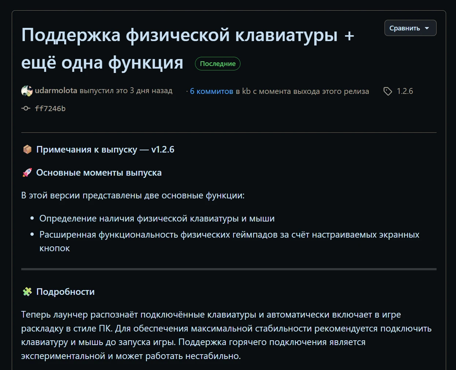Click the Последние release badge
This screenshot has width=456, height=370.
tap(217, 64)
